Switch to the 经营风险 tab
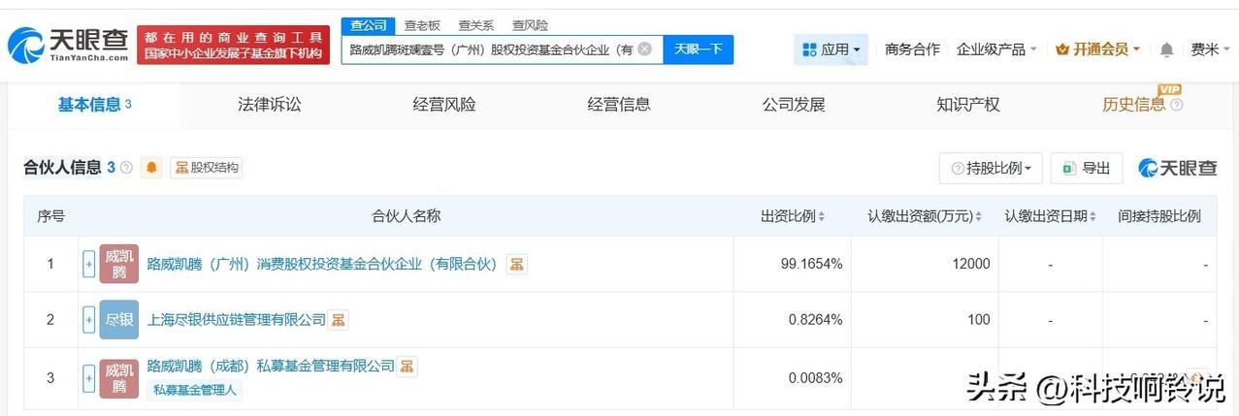Viewport: 1239px width, 416px height. (443, 105)
